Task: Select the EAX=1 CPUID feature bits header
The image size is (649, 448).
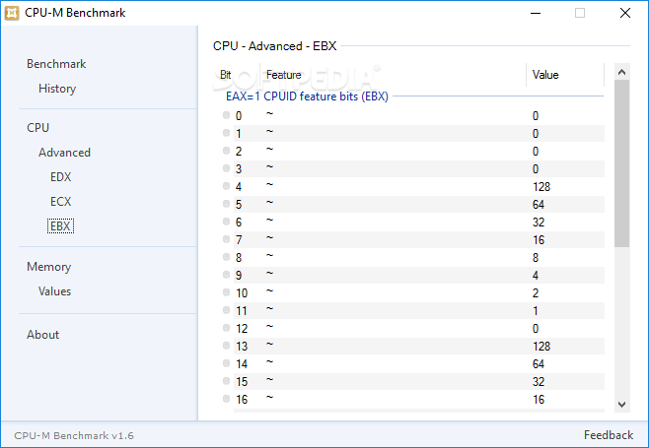Action: [307, 96]
